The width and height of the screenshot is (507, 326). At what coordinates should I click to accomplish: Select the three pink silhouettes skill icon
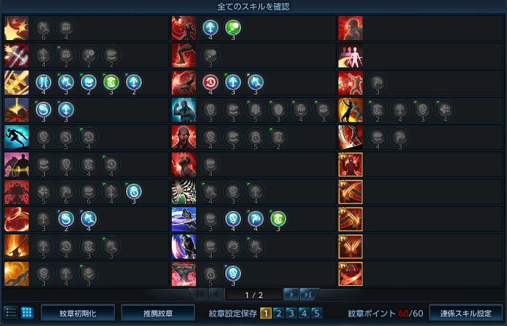click(351, 55)
